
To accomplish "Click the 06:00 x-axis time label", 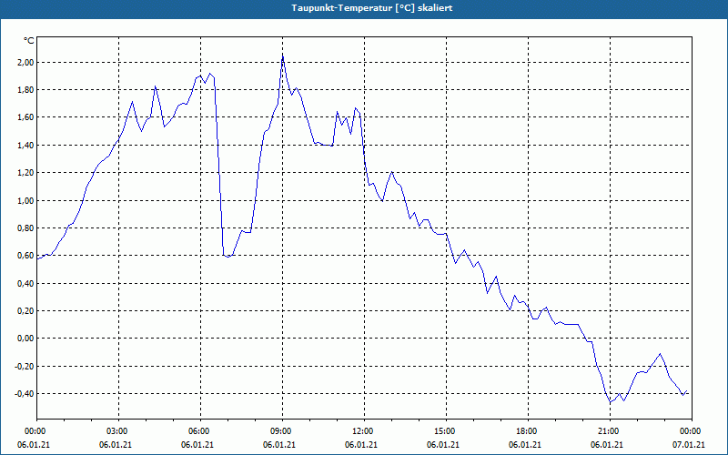I will pyautogui.click(x=200, y=431).
